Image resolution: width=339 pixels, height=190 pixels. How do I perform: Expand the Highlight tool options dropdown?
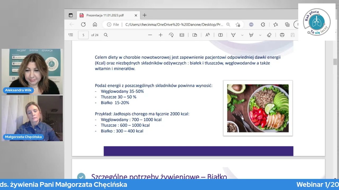pos(260,35)
